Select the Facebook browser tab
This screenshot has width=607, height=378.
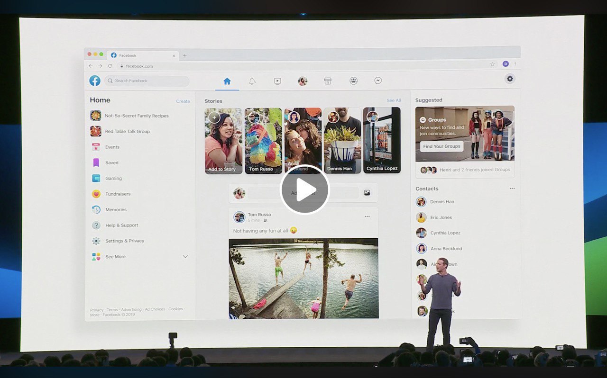(143, 55)
